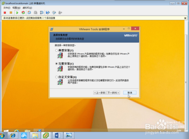
Task: Click the VMware Tools 安装程序 title bar
Action: tap(94, 29)
